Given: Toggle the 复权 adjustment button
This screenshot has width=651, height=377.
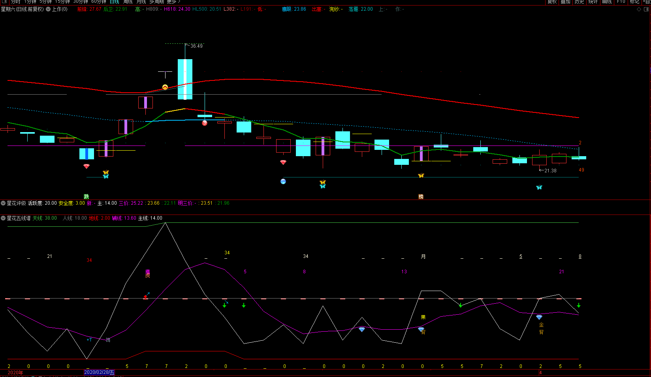Looking at the screenshot, I should coord(552,2).
